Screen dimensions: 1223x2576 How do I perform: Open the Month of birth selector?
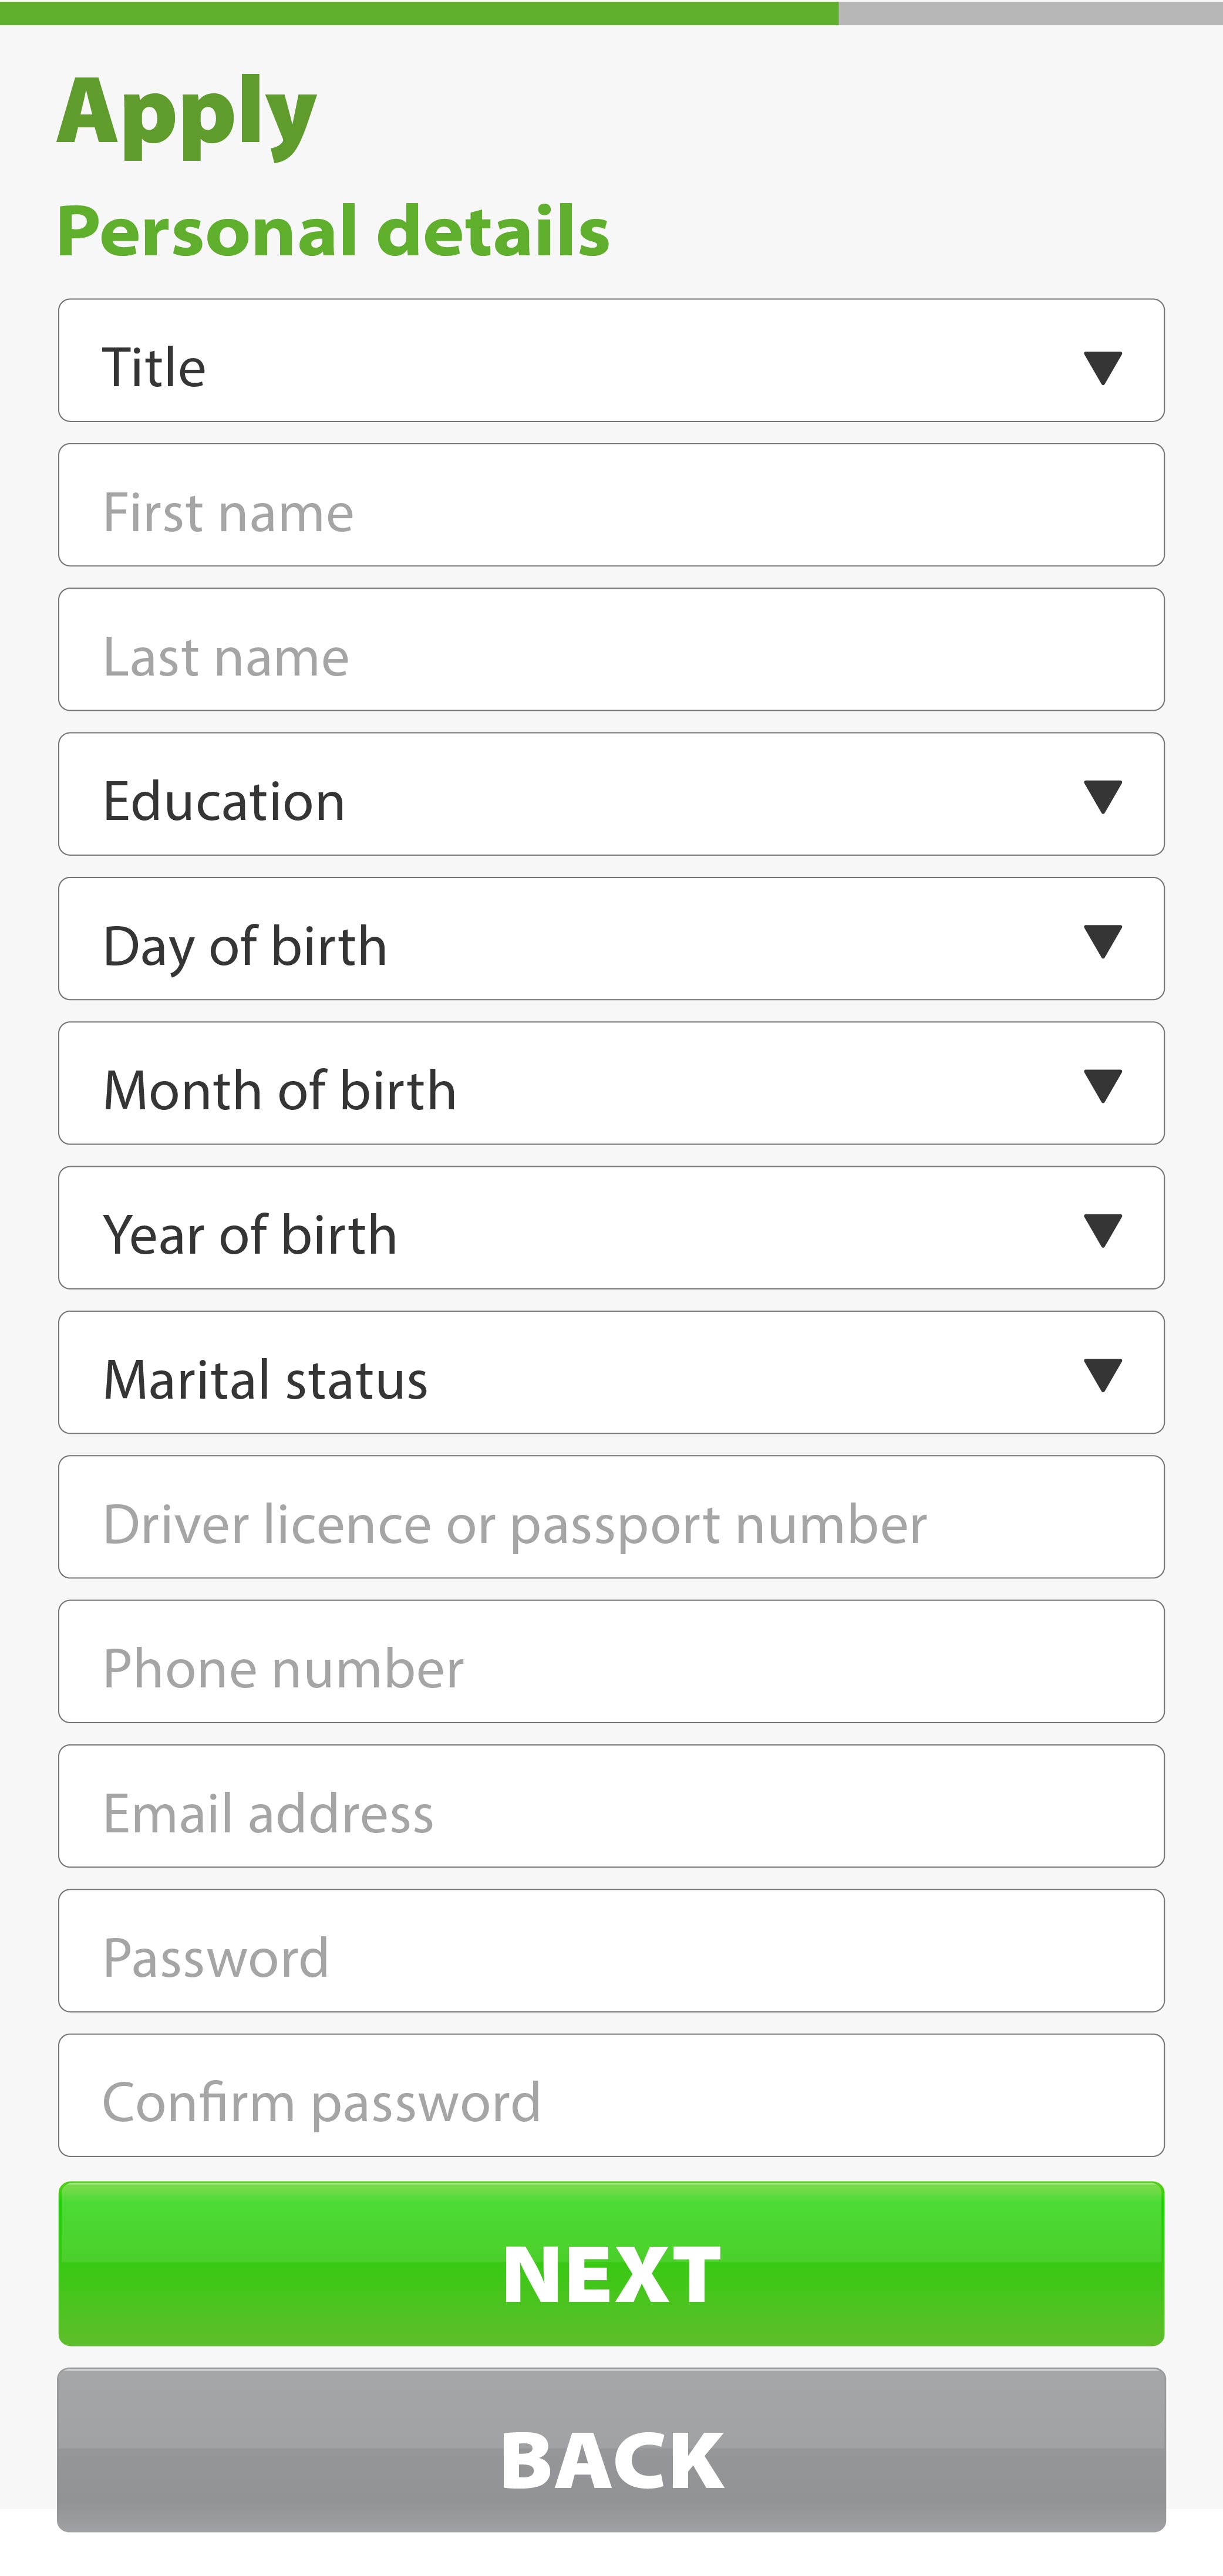(x=611, y=1083)
